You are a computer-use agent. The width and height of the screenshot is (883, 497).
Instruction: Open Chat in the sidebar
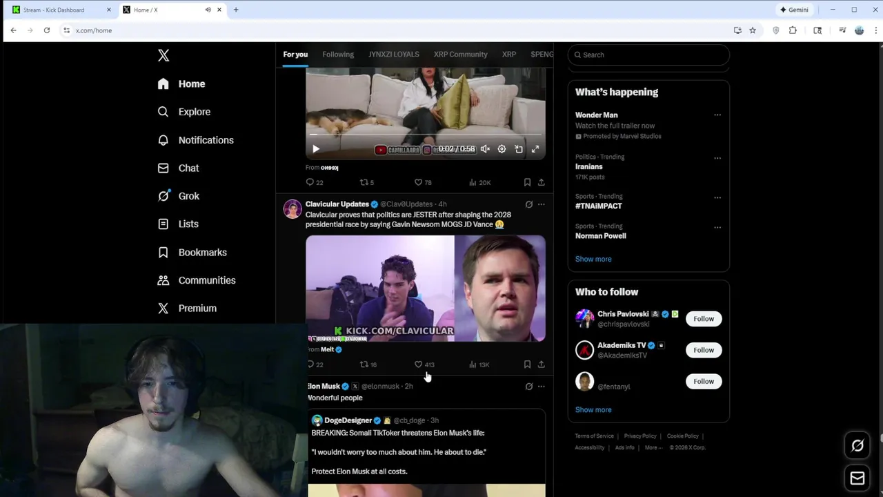178,168
